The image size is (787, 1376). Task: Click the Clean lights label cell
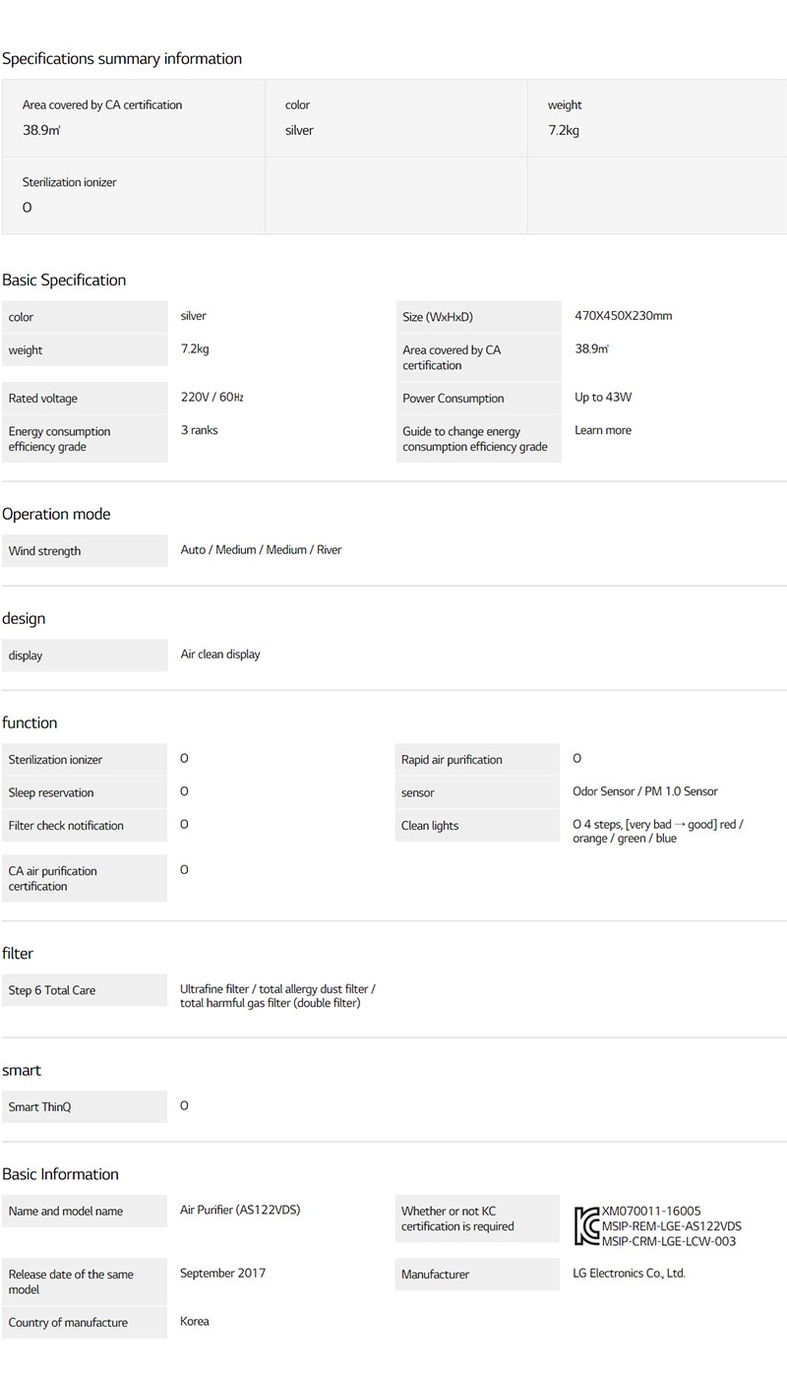point(477,826)
